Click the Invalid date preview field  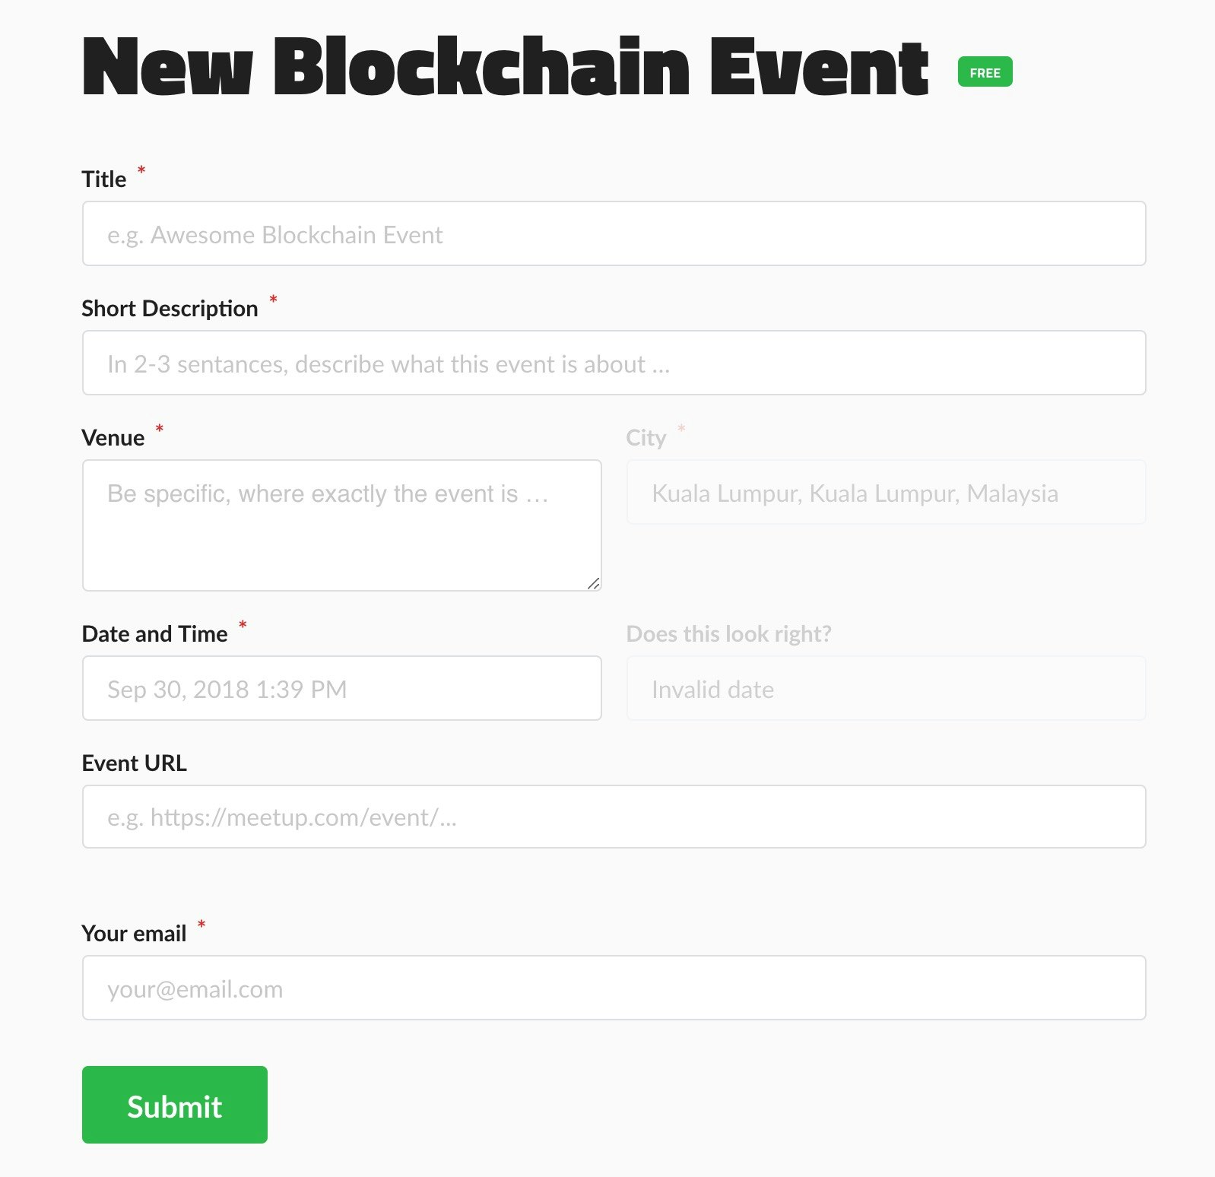pos(884,688)
